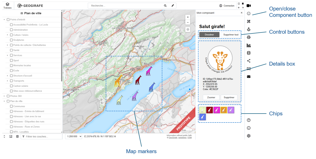The height and width of the screenshot is (159, 316).
Task: Click the envelope mail icon
Action: 249,77
